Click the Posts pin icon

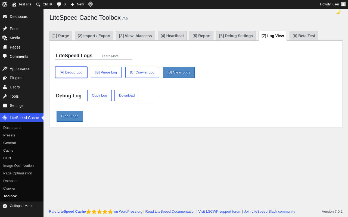point(5,29)
